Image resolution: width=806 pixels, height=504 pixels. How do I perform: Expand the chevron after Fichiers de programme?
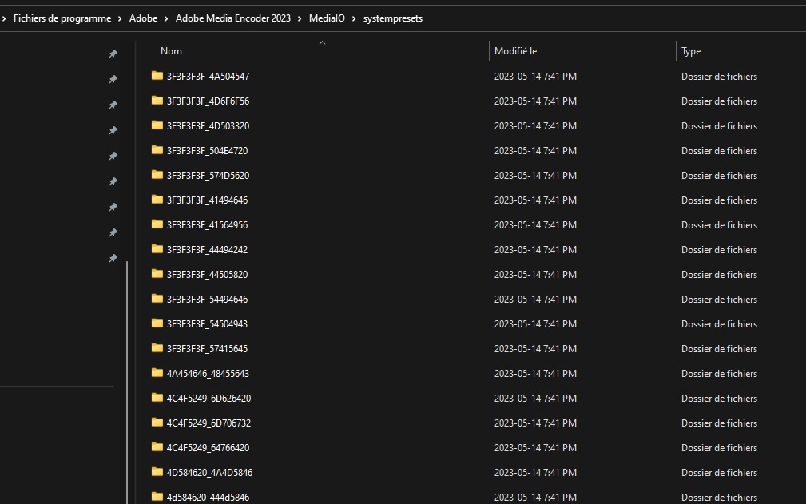120,18
